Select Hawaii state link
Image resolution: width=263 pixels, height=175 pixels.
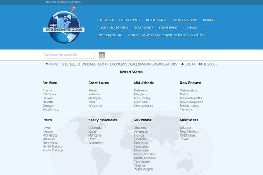tap(47, 98)
